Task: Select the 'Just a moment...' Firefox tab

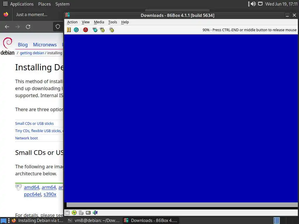Action: pyautogui.click(x=32, y=15)
